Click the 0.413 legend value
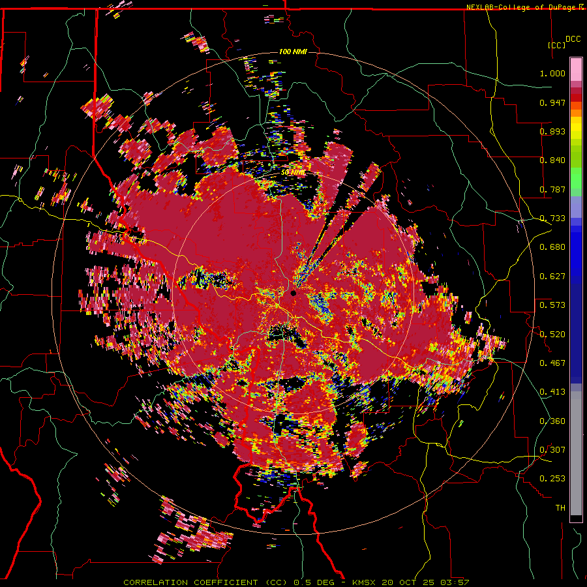The image size is (587, 587). (x=552, y=392)
